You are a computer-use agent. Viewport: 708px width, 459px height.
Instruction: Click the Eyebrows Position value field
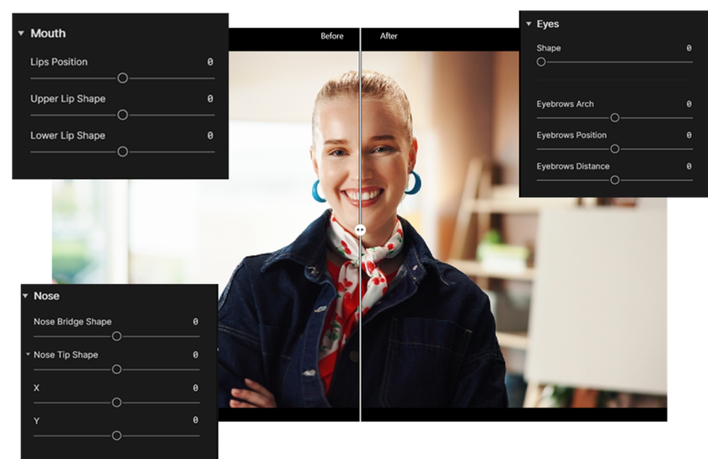(x=689, y=135)
